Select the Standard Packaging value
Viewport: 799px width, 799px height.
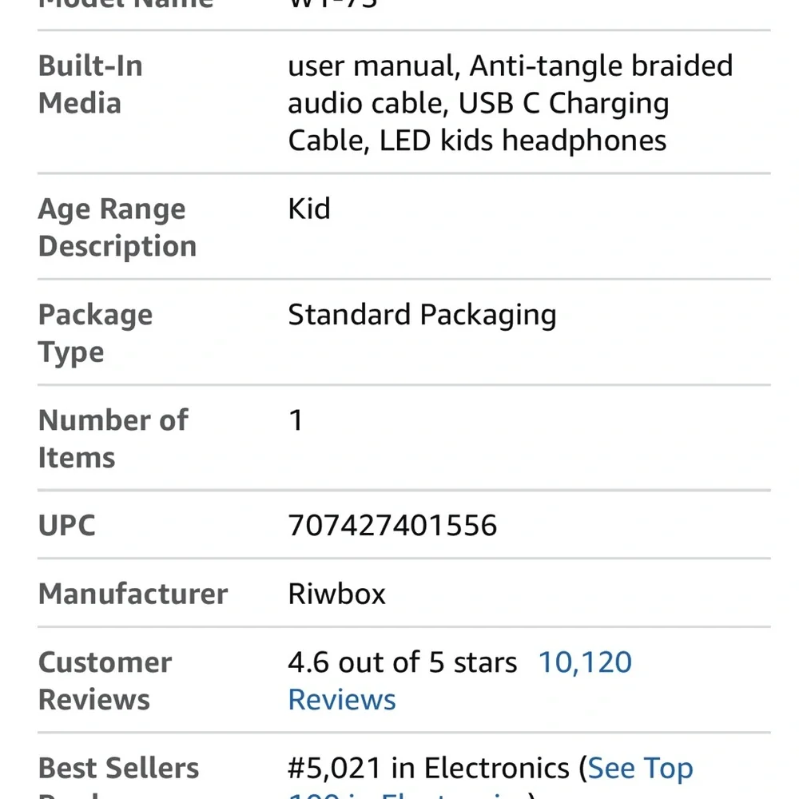tap(422, 314)
